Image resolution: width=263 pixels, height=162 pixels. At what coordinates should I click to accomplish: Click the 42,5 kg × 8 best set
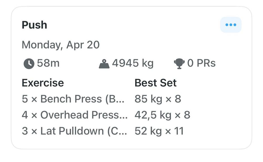[162, 115]
